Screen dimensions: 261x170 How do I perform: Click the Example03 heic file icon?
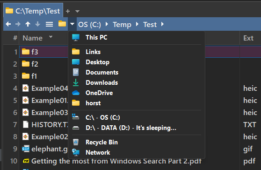click(x=26, y=112)
